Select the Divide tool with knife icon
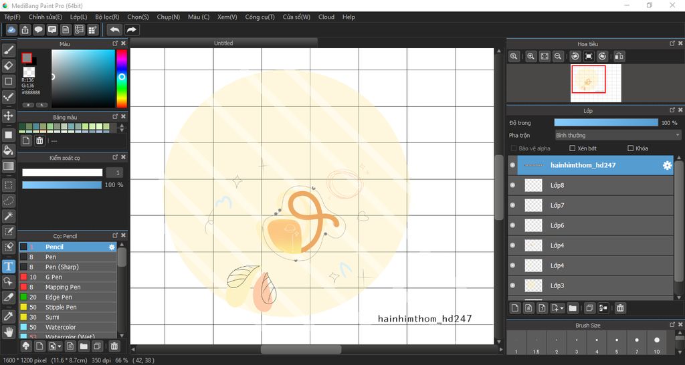Image resolution: width=685 pixels, height=365 pixels. click(x=8, y=297)
